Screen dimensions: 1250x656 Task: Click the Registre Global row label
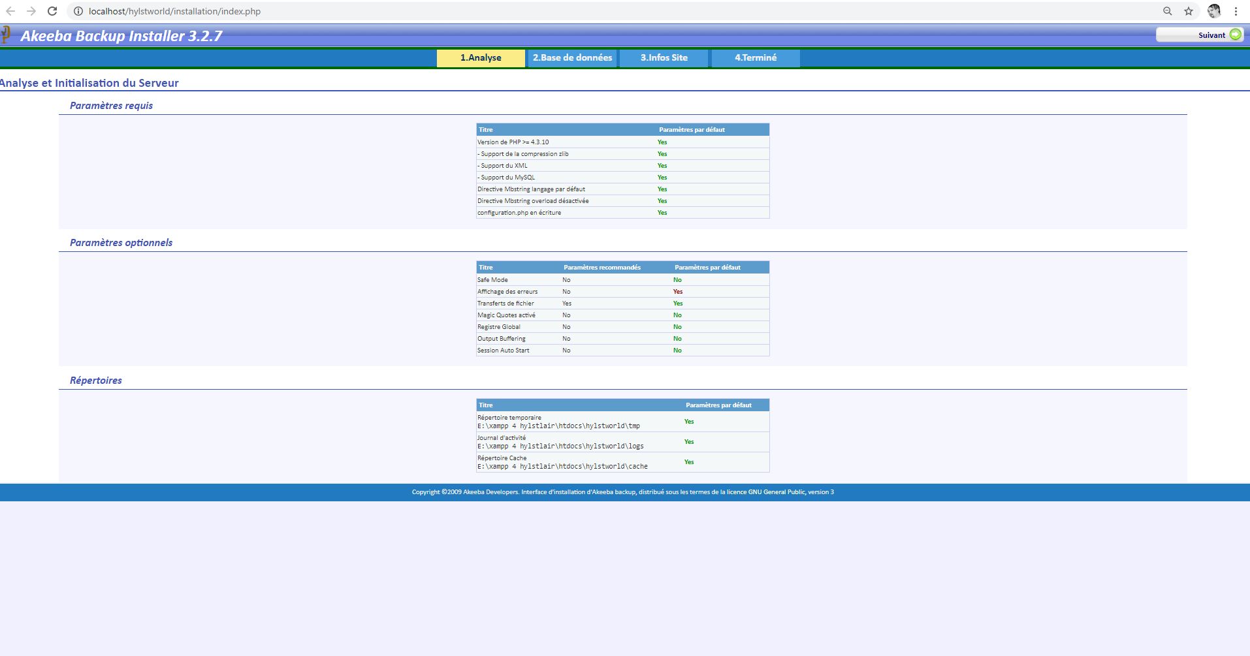coord(499,327)
